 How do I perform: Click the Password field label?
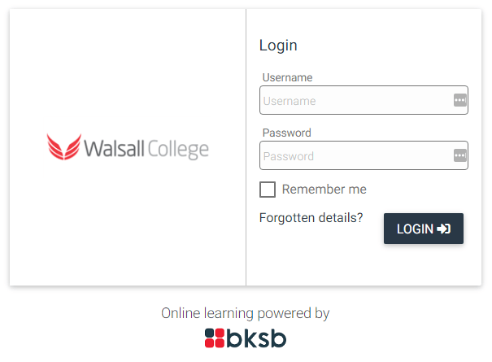[286, 133]
